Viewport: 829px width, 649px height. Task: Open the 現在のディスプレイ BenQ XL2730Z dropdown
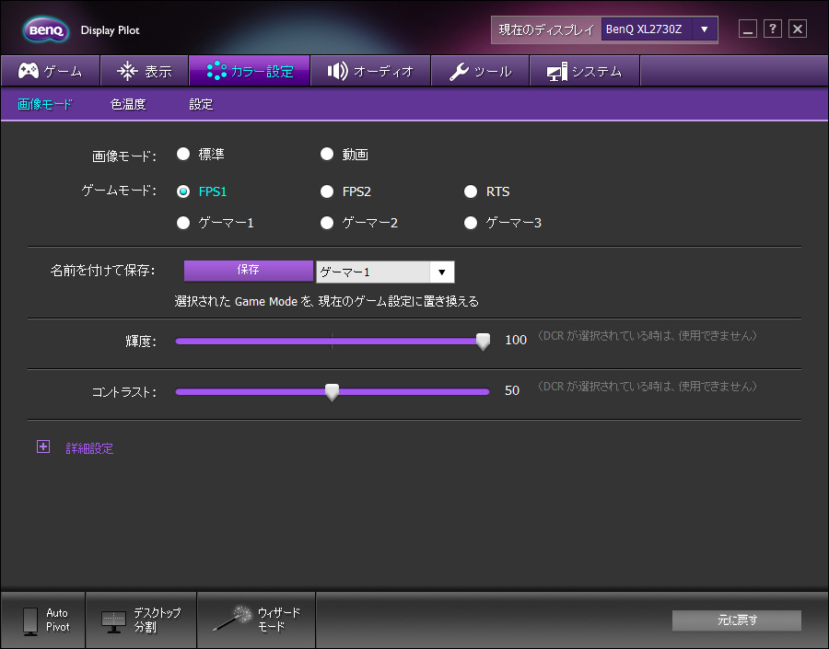coord(659,29)
